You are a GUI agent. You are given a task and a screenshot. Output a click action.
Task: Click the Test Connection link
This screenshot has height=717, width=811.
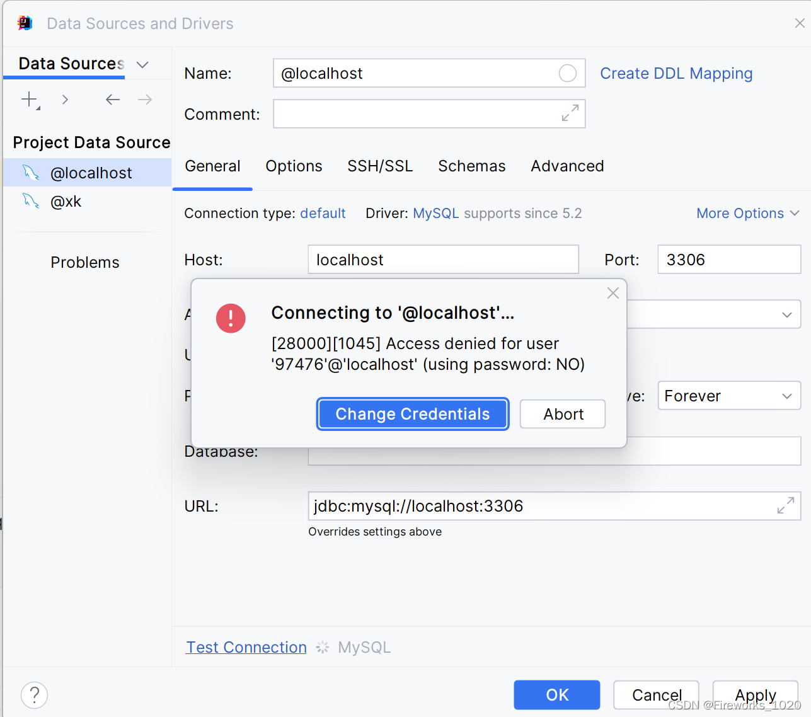(x=246, y=647)
